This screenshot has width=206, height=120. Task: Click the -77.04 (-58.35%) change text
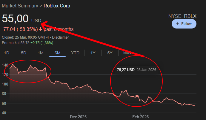point(20,29)
